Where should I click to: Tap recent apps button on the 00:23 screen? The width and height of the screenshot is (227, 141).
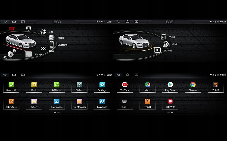(x=136, y=22)
